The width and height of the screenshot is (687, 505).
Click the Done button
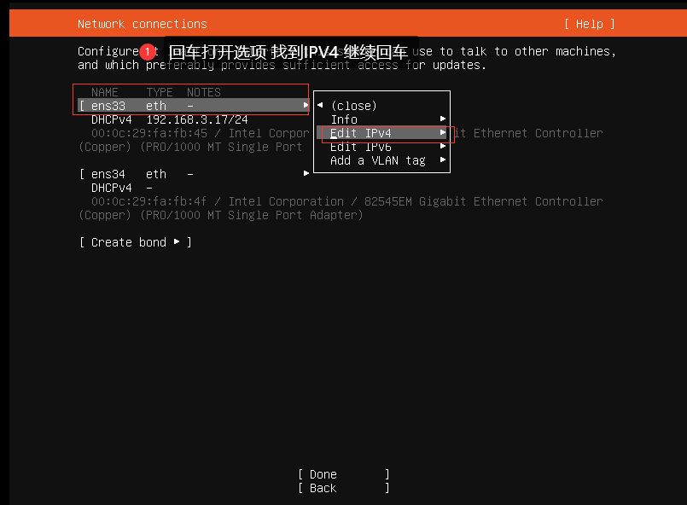coord(322,473)
